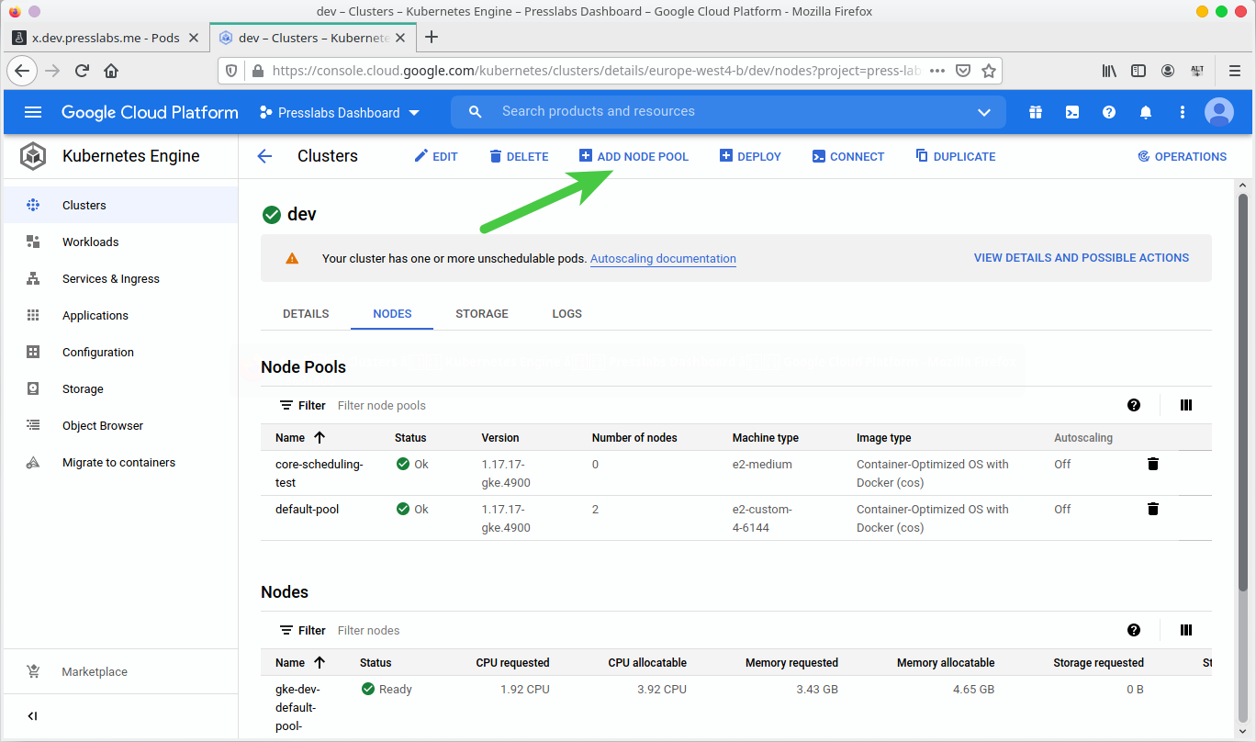Open Firefox account icon in toolbar
Image resolution: width=1256 pixels, height=742 pixels.
[1168, 71]
